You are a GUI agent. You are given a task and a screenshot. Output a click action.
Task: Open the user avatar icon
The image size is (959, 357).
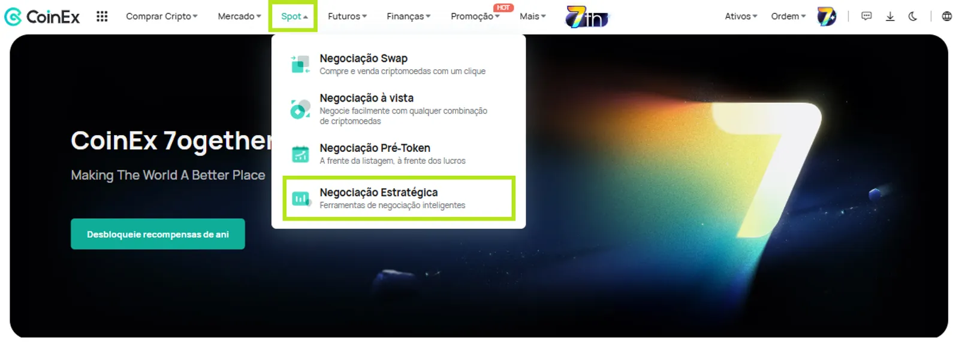(827, 17)
